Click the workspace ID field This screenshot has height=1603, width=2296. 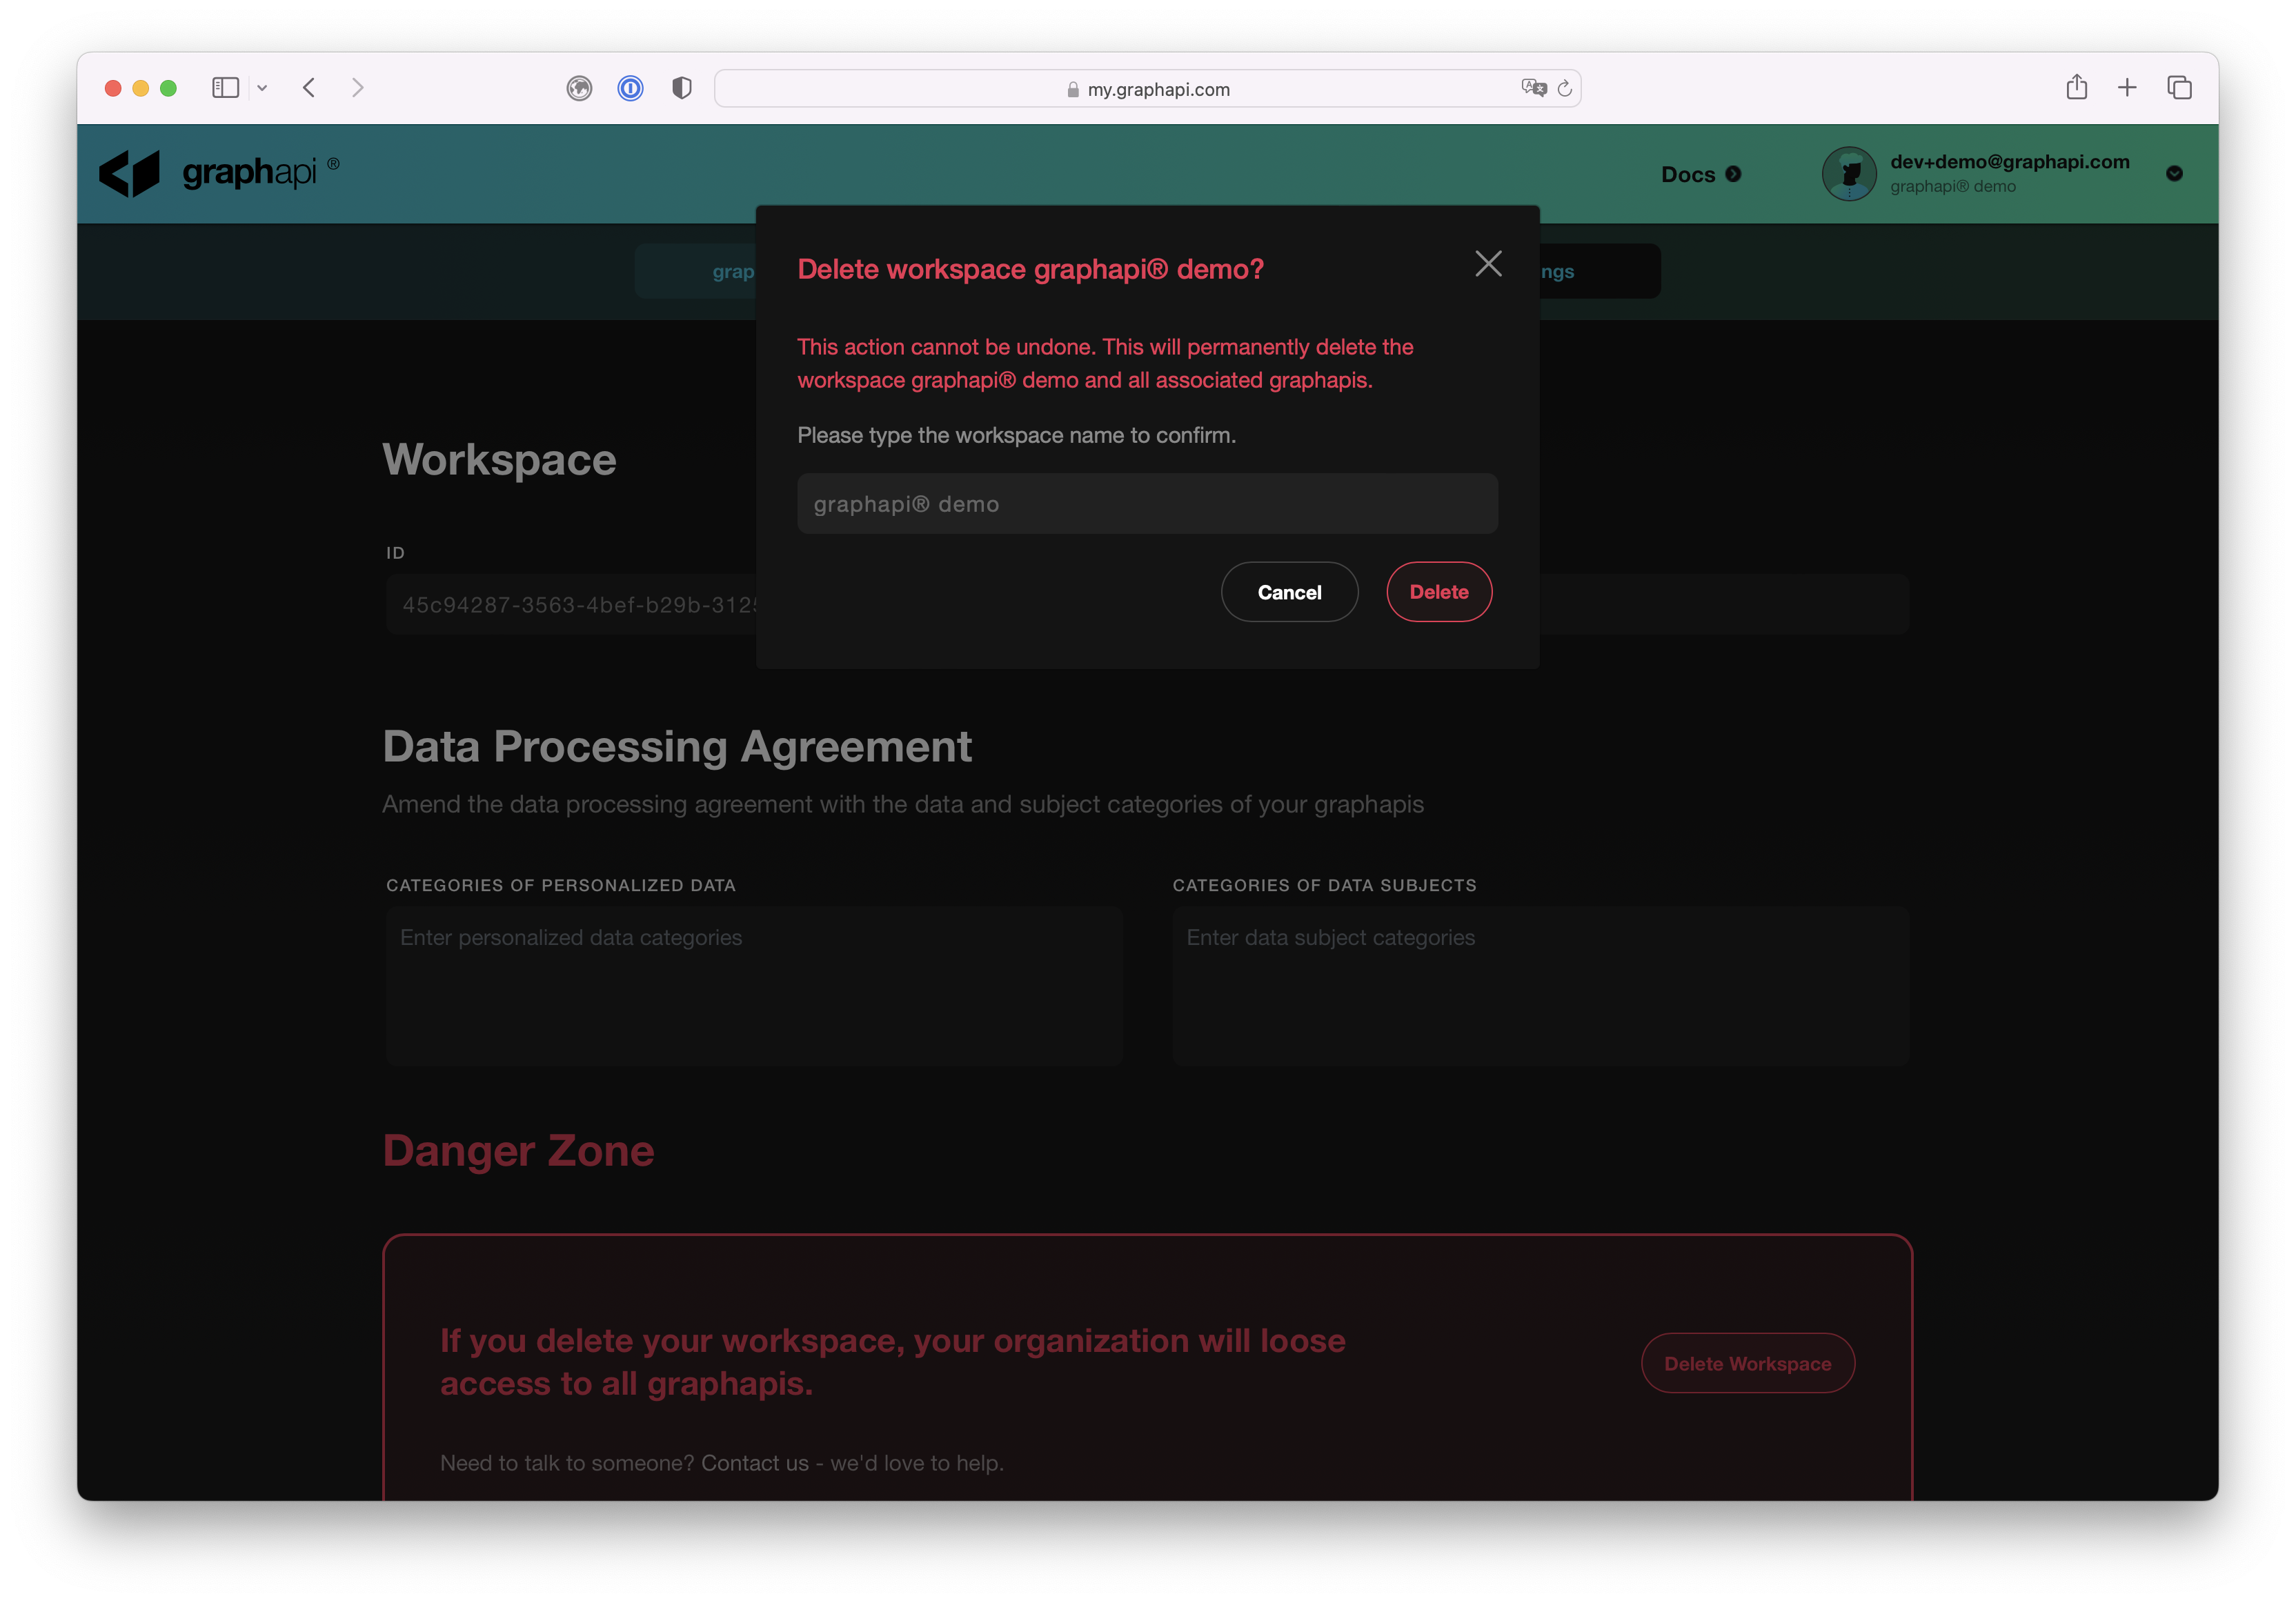(571, 604)
